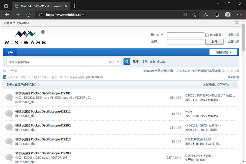Image resolution: width=246 pixels, height=164 pixels.
Task: Open the 用户名 login type dropdown
Action: point(157,35)
